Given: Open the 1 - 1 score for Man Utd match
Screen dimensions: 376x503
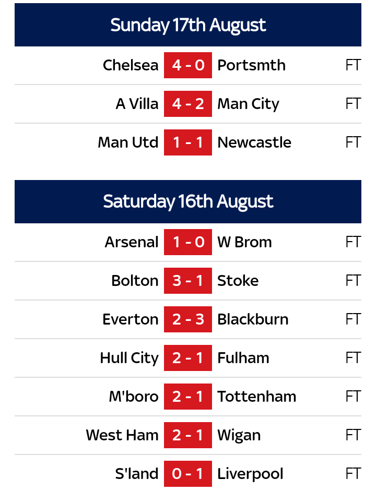Looking at the screenshot, I should pyautogui.click(x=188, y=142).
